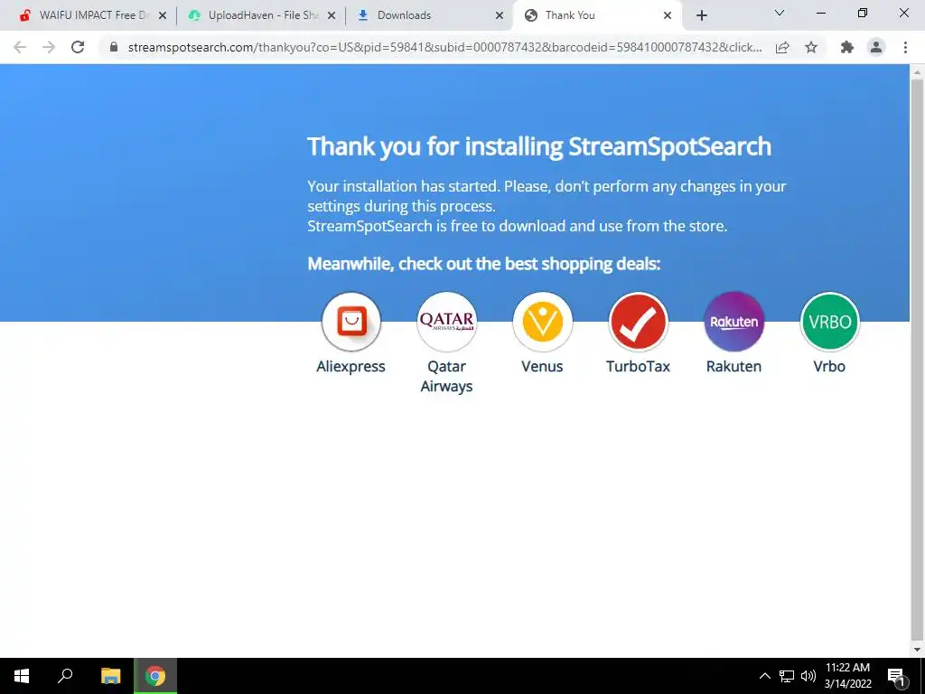
Task: Click the yellow Venus logo icon
Action: pos(542,322)
